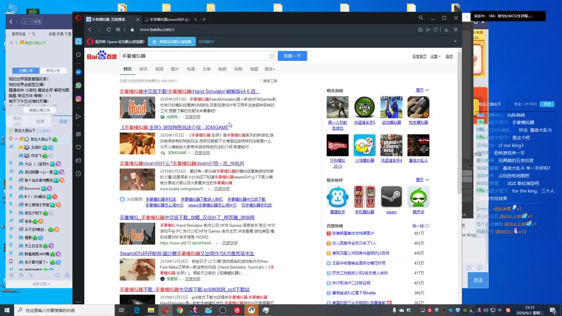Open Hand Simulator result thumbnail
This screenshot has height=316, width=562.
(x=137, y=108)
